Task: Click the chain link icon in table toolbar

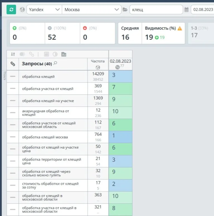Action: 31,54
